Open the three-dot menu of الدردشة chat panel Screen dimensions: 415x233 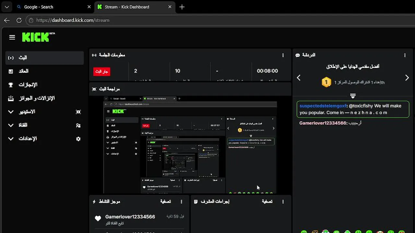coord(405,55)
